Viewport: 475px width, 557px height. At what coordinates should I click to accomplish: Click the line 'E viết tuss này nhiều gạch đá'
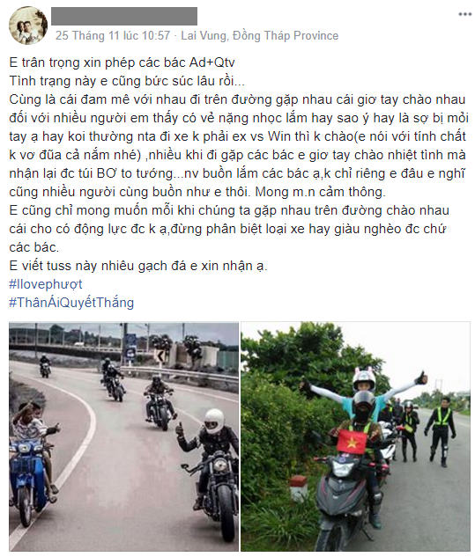(138, 266)
